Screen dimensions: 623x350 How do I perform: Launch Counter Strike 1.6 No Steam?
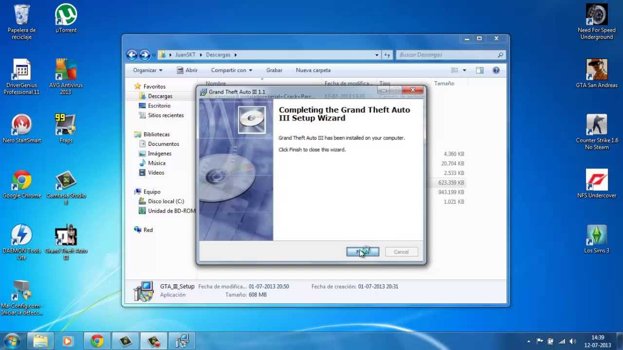597,132
